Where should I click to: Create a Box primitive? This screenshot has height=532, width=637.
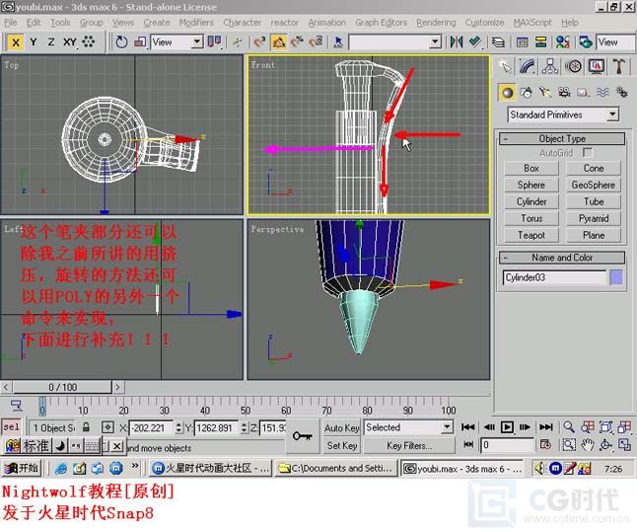(x=531, y=169)
